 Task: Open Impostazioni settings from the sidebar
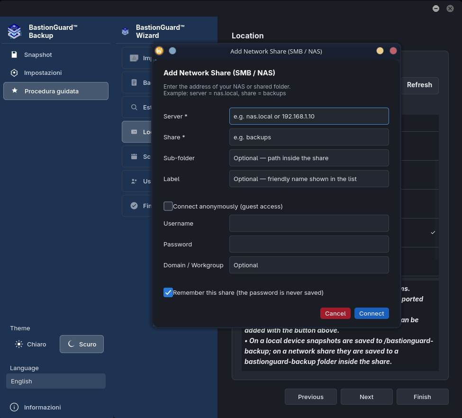[x=56, y=73]
